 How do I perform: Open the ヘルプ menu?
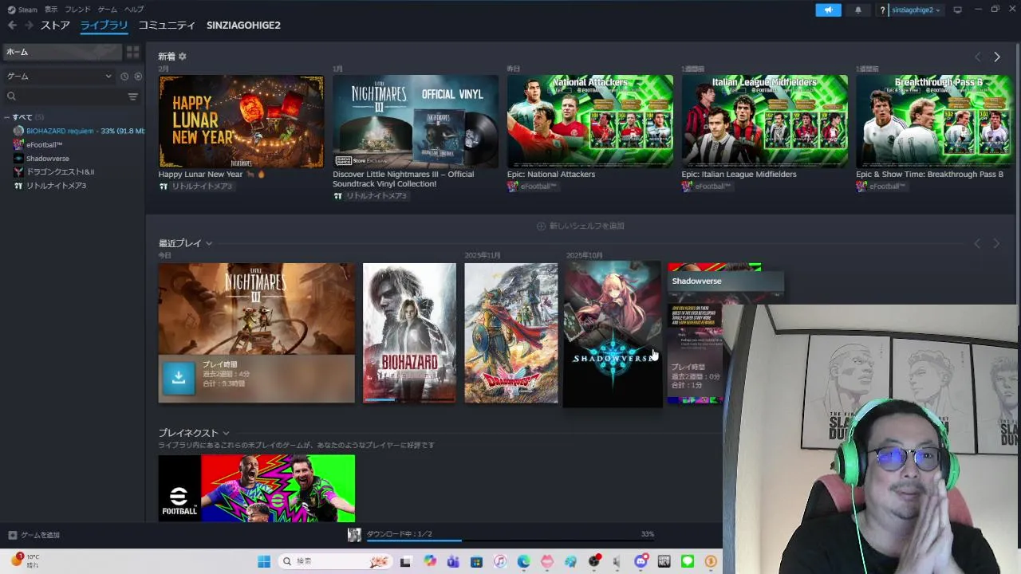134,10
